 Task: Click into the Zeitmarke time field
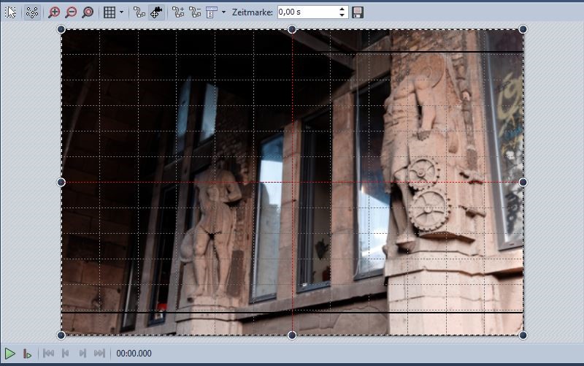307,12
